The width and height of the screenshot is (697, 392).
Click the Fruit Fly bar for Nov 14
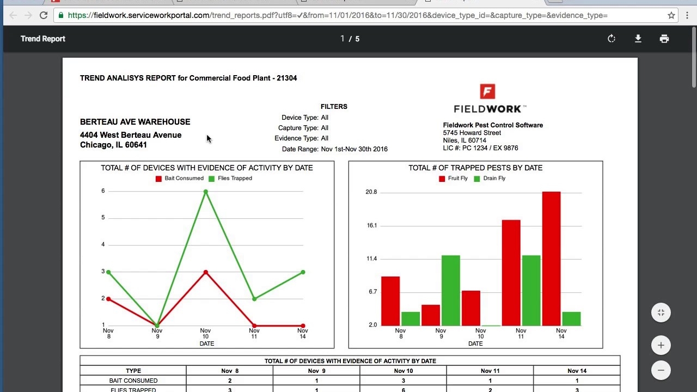point(551,259)
